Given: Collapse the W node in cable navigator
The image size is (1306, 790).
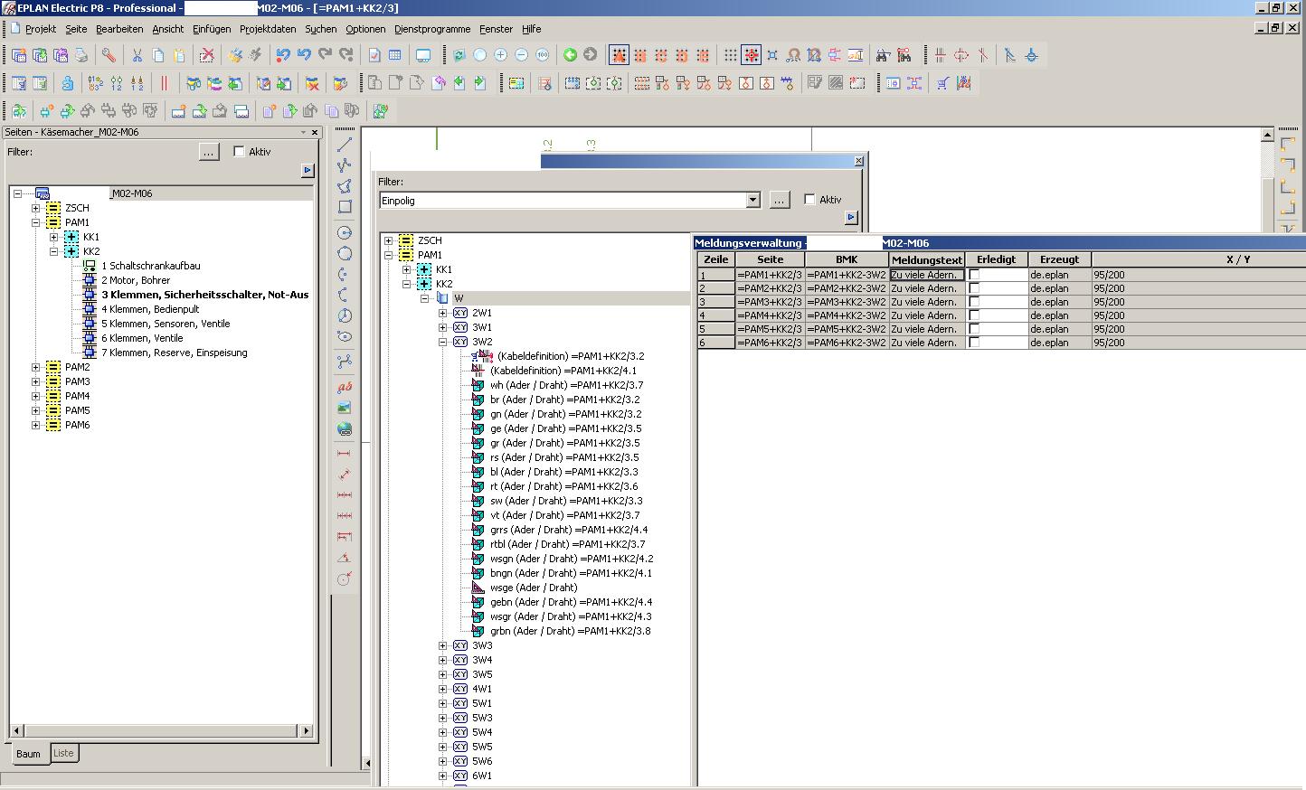Looking at the screenshot, I should tap(424, 298).
